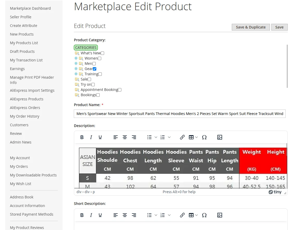This screenshot has width=293, height=230.
Task: Select right align in the Short Description toolbar
Action: [x=134, y=215]
